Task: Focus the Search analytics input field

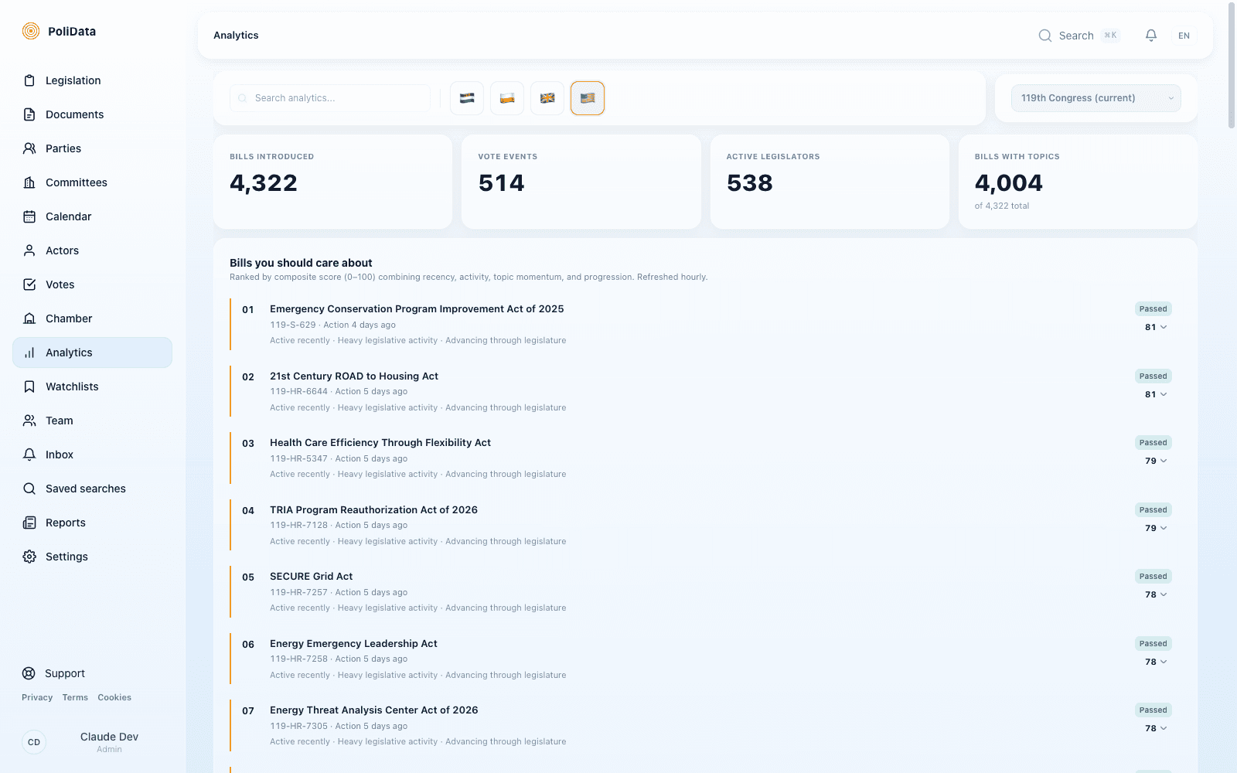Action: coord(330,98)
